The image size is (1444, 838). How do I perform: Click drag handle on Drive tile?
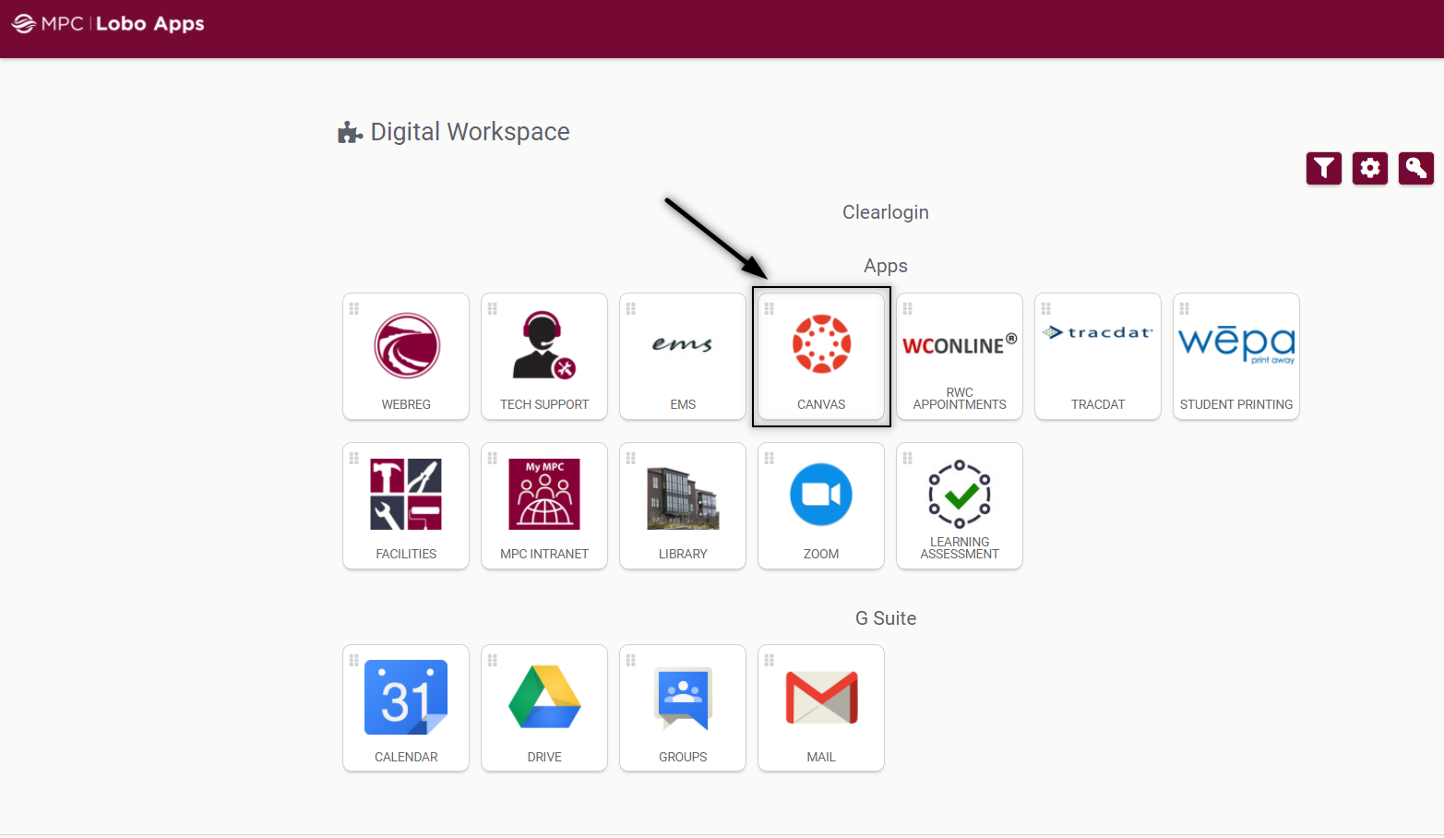493,660
